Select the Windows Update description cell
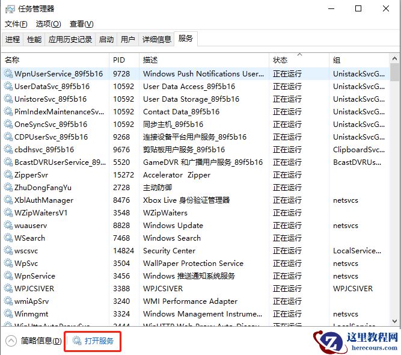The image size is (401, 355). point(173,226)
